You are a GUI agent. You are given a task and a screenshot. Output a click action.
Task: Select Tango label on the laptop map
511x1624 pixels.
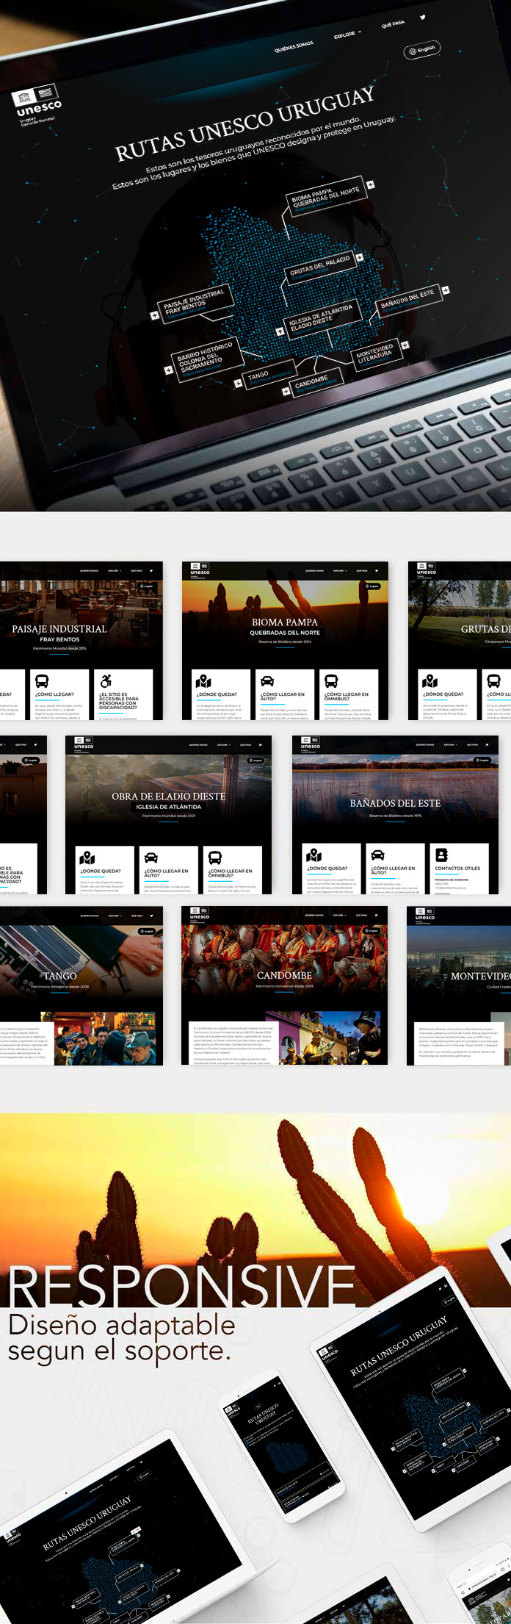tap(269, 375)
